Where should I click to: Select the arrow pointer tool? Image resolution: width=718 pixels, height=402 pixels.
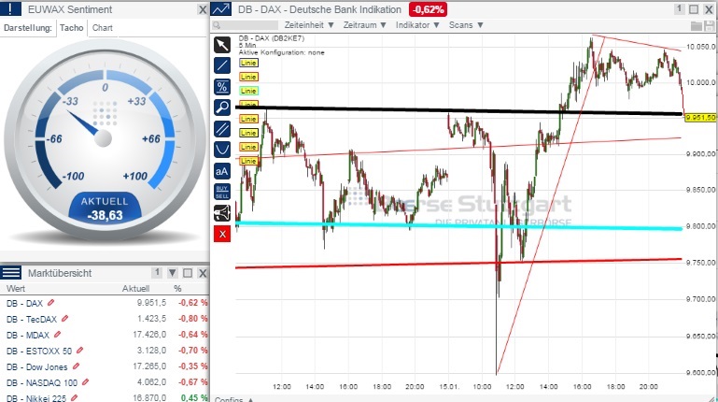click(x=222, y=45)
